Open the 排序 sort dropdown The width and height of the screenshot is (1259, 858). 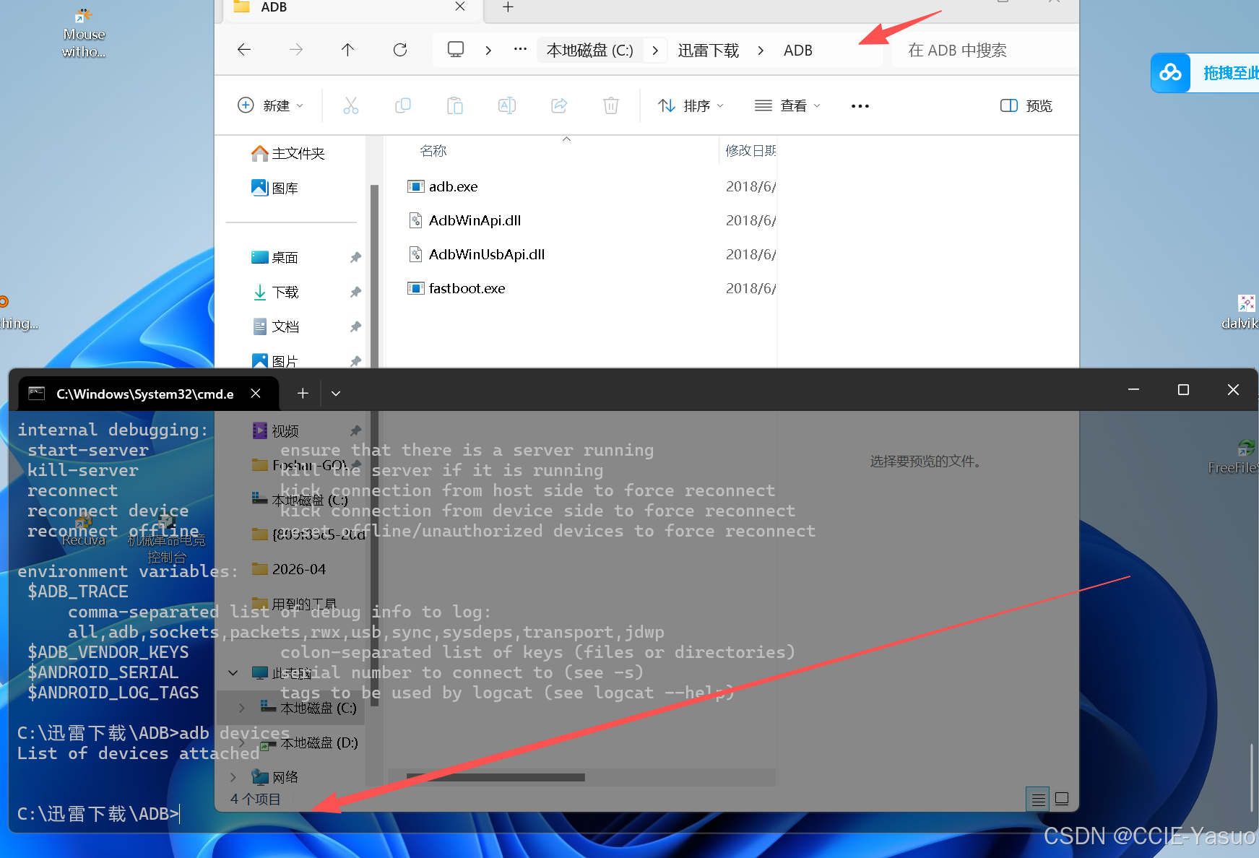[691, 105]
